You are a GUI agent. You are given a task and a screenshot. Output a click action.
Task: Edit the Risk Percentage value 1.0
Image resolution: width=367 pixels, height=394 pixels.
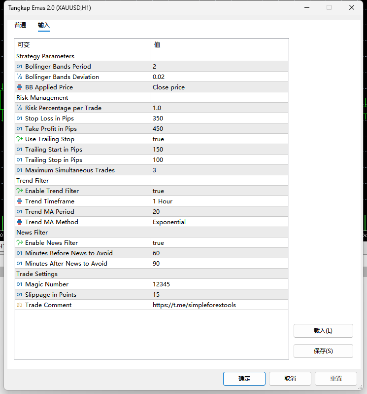pyautogui.click(x=220, y=108)
